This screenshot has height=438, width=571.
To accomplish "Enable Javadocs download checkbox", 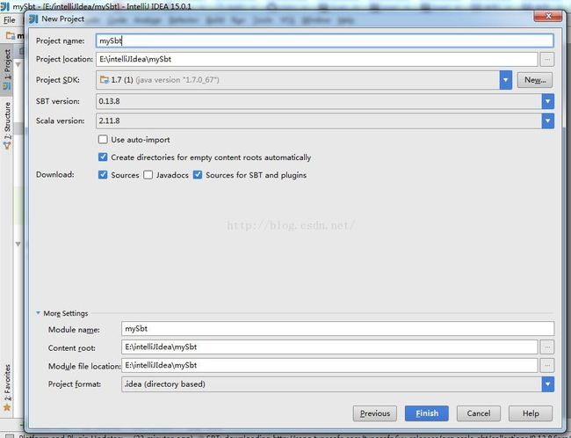I will pyautogui.click(x=148, y=175).
